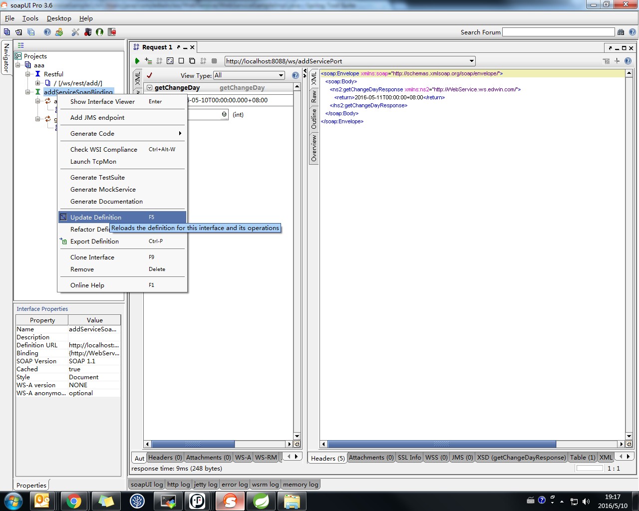Collapse the Restful interface tree node

(28, 74)
